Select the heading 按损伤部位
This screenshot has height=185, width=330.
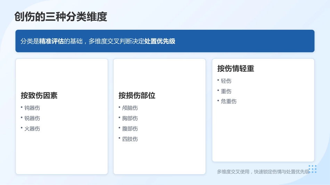tap(137, 95)
